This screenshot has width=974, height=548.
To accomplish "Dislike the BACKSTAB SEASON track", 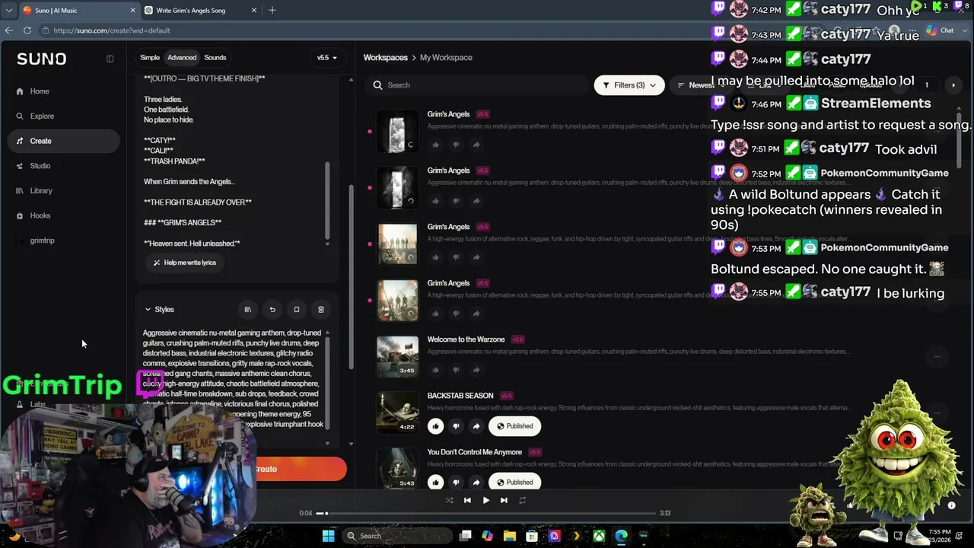I will (x=456, y=426).
